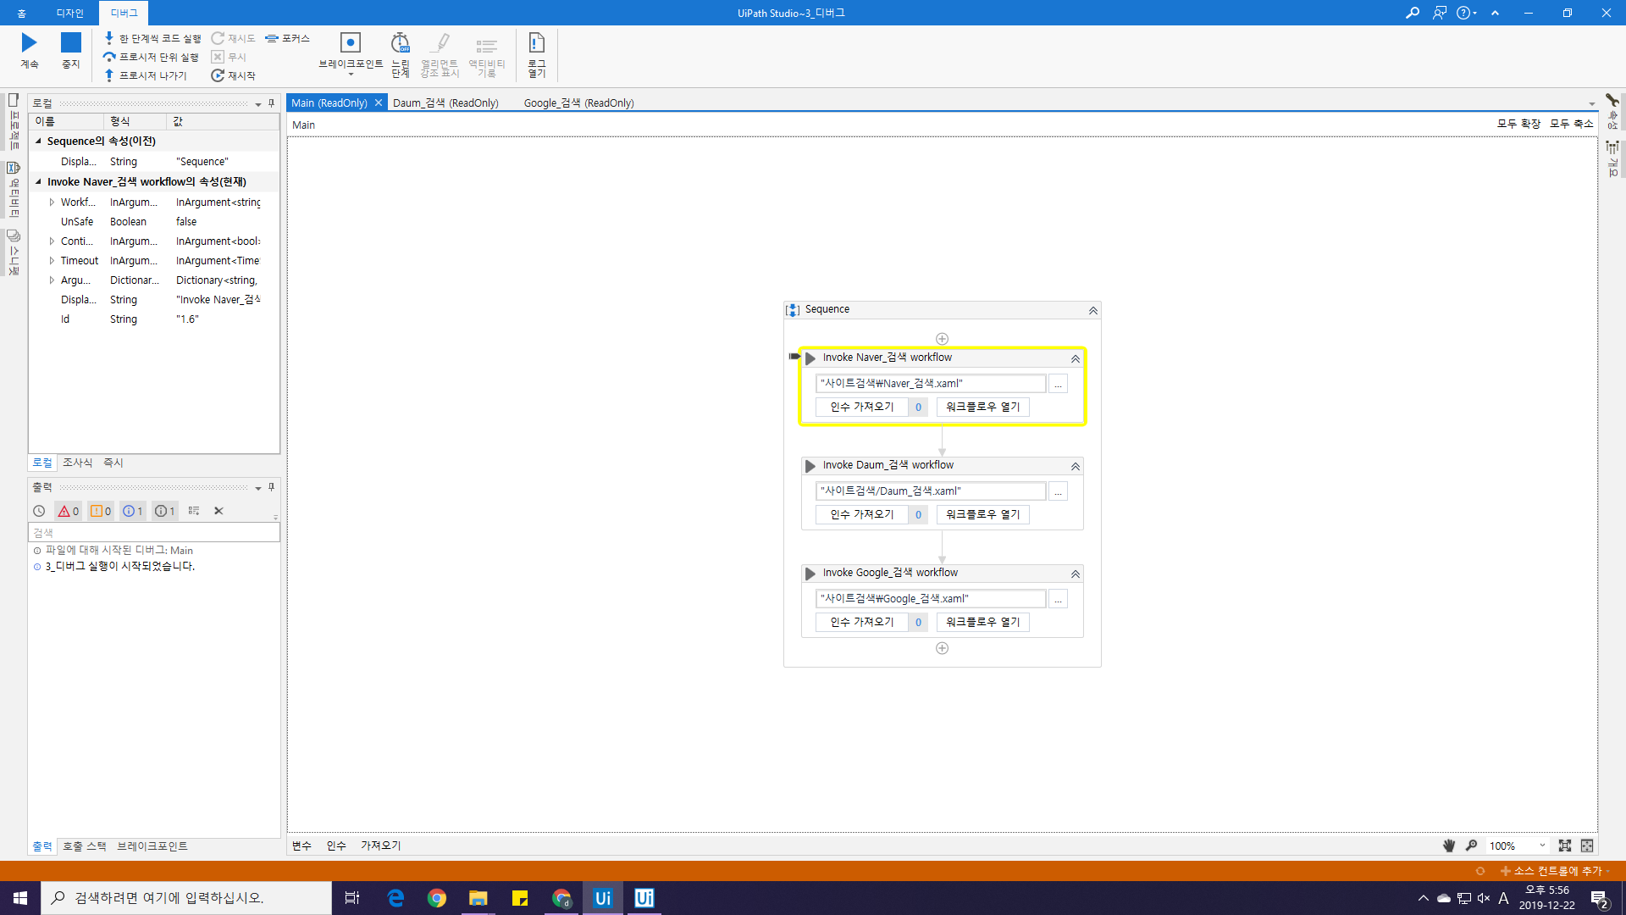
Task: Open the 100% zoom level dropdown
Action: click(x=1541, y=846)
